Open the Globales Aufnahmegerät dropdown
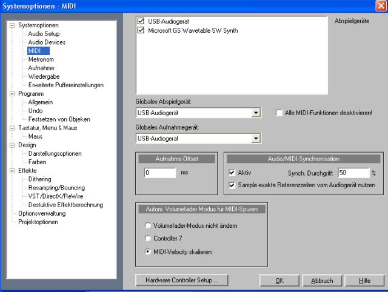This screenshot has height=292, width=388. [256, 138]
